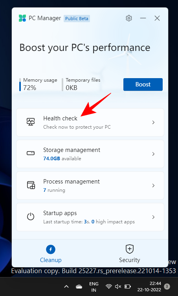
Task: Expand Storage management chevron arrow
Action: 153,154
